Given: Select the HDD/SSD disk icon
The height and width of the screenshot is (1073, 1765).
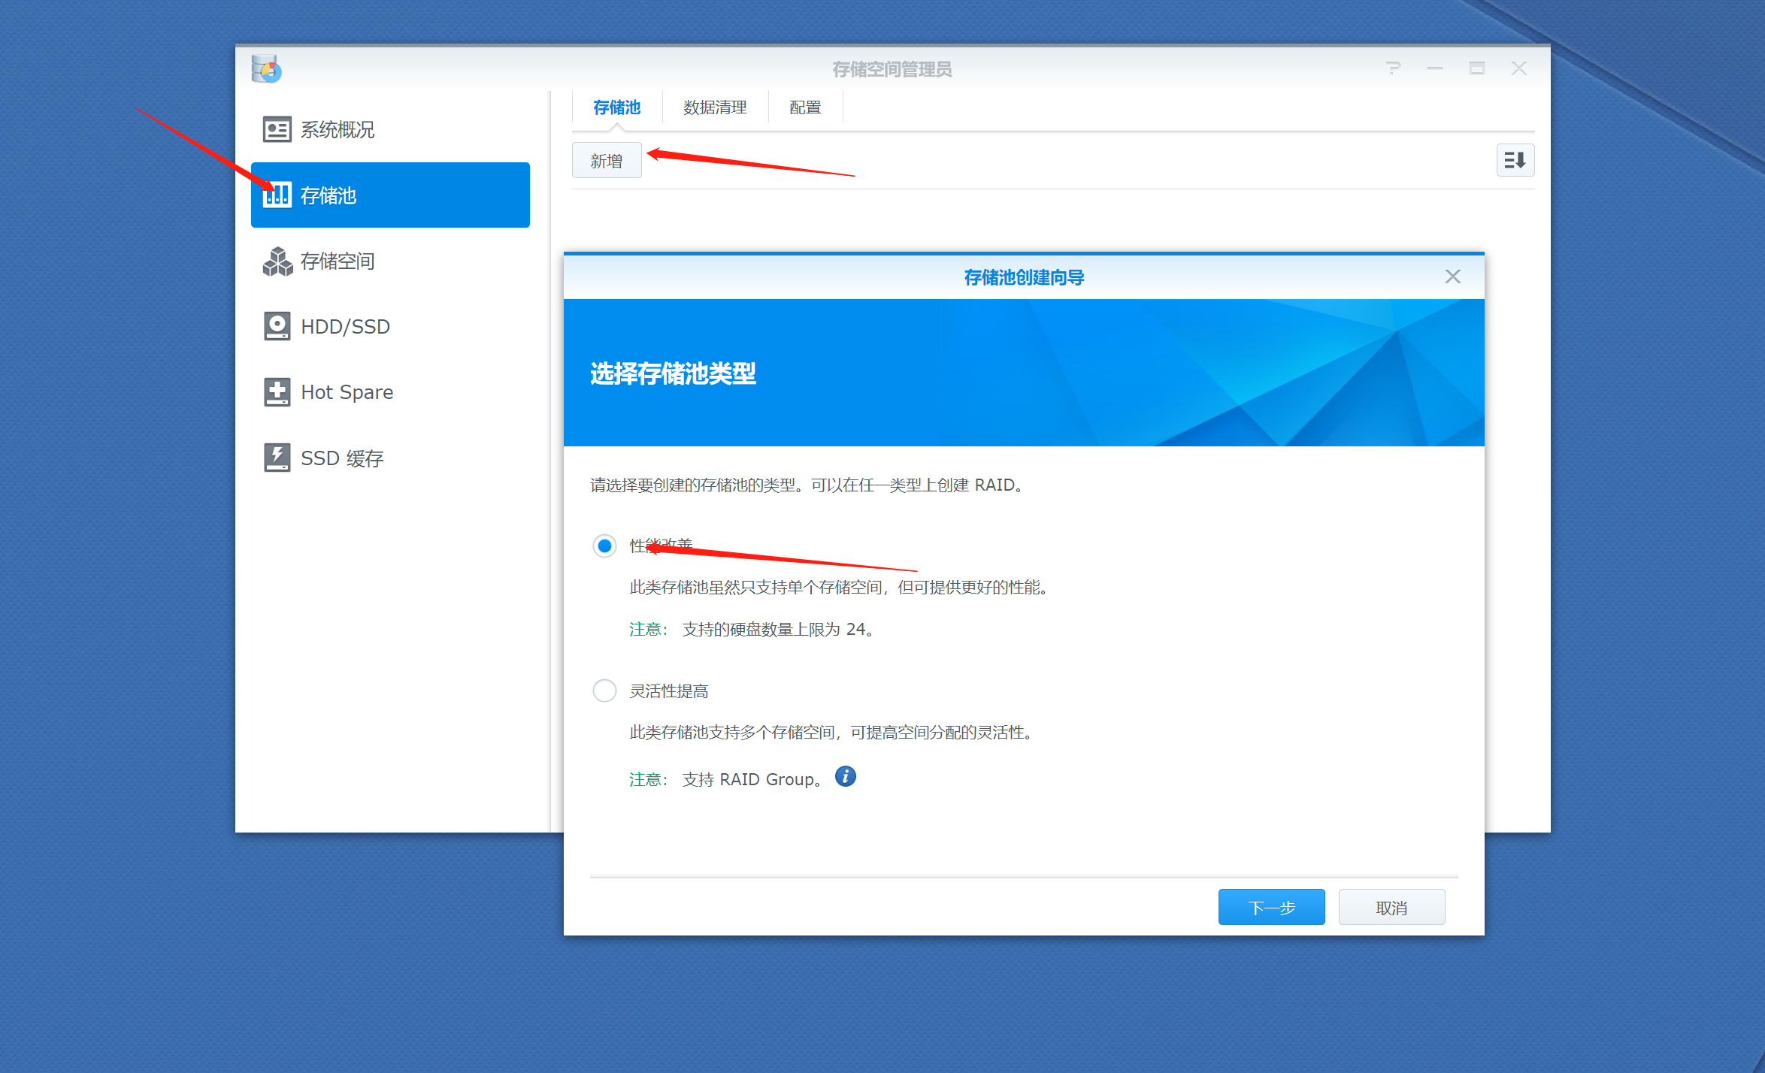Looking at the screenshot, I should pos(277,327).
